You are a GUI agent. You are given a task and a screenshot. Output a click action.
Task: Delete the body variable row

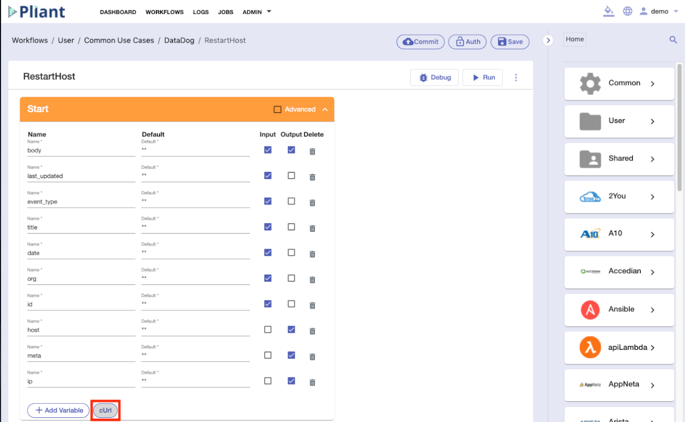point(312,151)
